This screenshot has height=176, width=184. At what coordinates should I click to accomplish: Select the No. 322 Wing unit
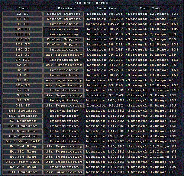click(23, 152)
